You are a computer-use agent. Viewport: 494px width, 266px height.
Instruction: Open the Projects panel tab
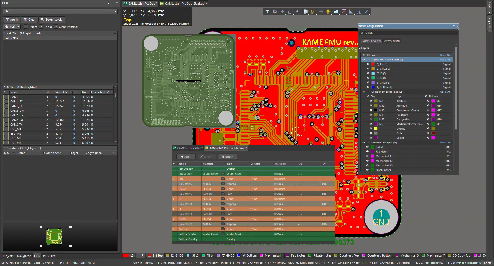pos(8,256)
